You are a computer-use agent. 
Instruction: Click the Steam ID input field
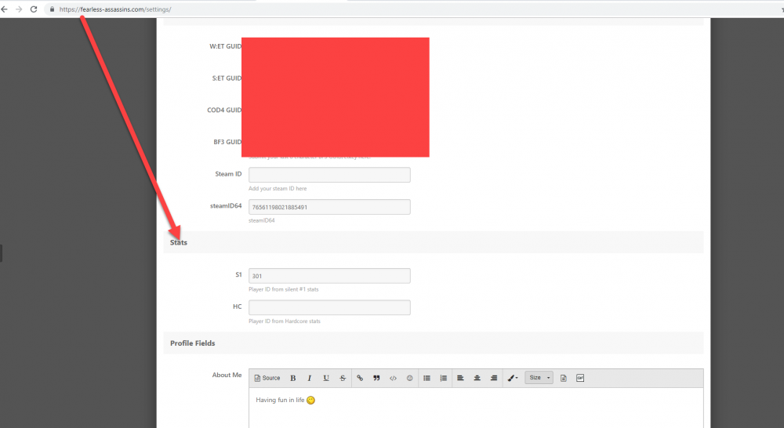coord(329,175)
